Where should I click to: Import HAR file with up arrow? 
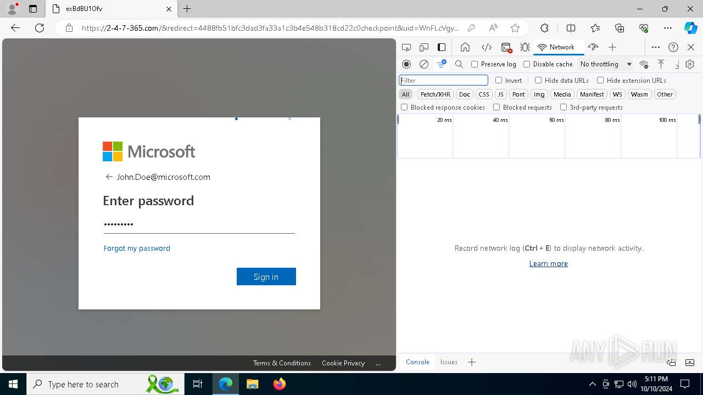[661, 64]
